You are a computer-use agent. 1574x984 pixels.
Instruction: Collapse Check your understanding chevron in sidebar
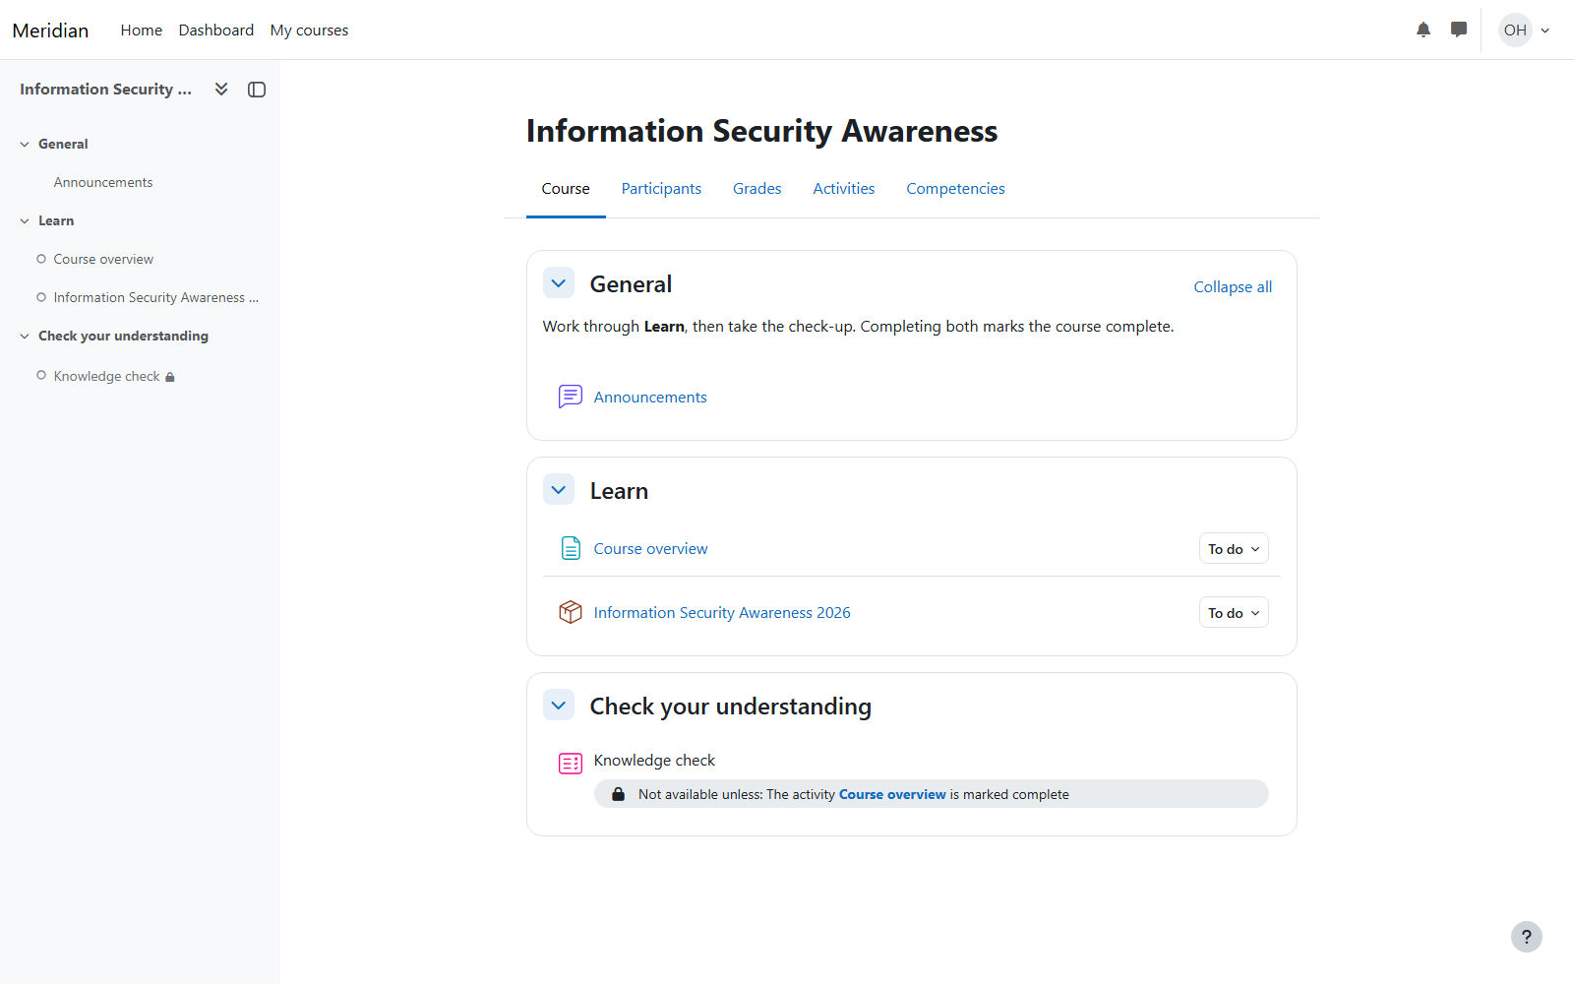(25, 337)
